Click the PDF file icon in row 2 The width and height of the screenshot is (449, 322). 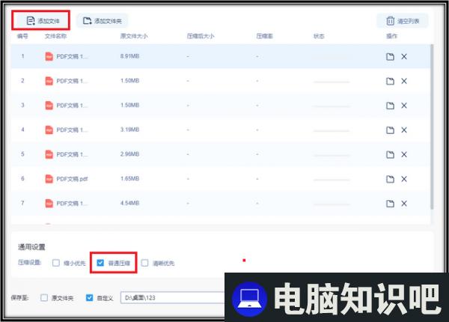(x=49, y=81)
